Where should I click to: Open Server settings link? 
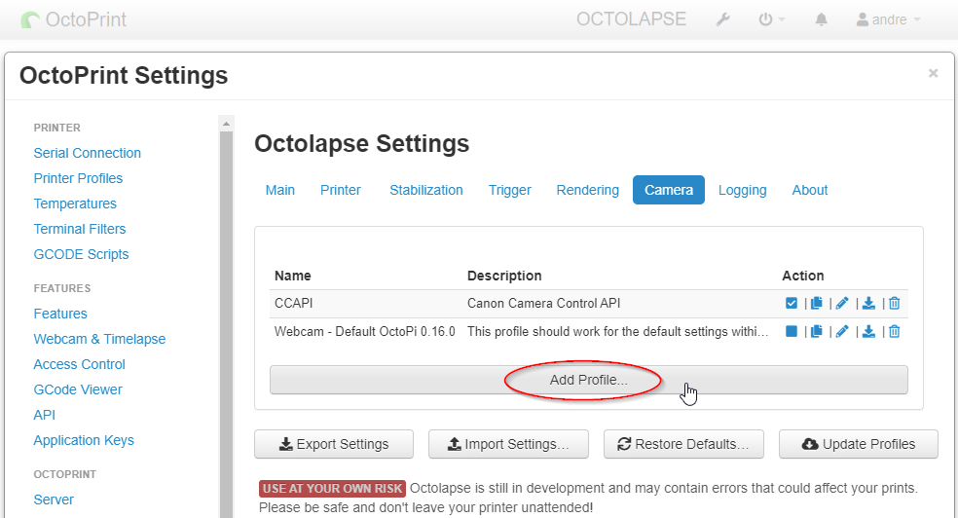pos(54,499)
